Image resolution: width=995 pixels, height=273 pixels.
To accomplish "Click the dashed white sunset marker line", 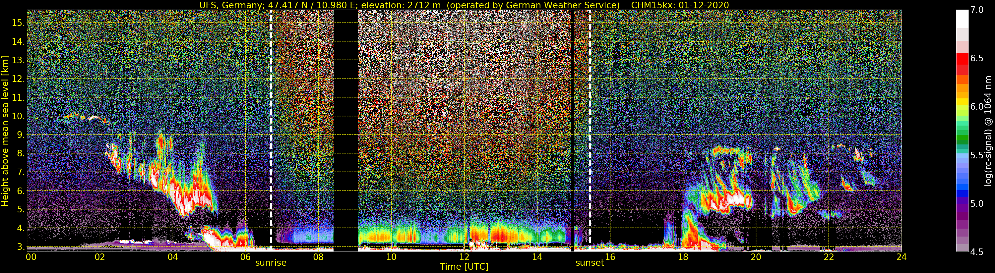I will [x=590, y=116].
